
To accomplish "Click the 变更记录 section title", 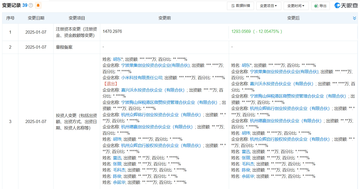I will [12, 5].
